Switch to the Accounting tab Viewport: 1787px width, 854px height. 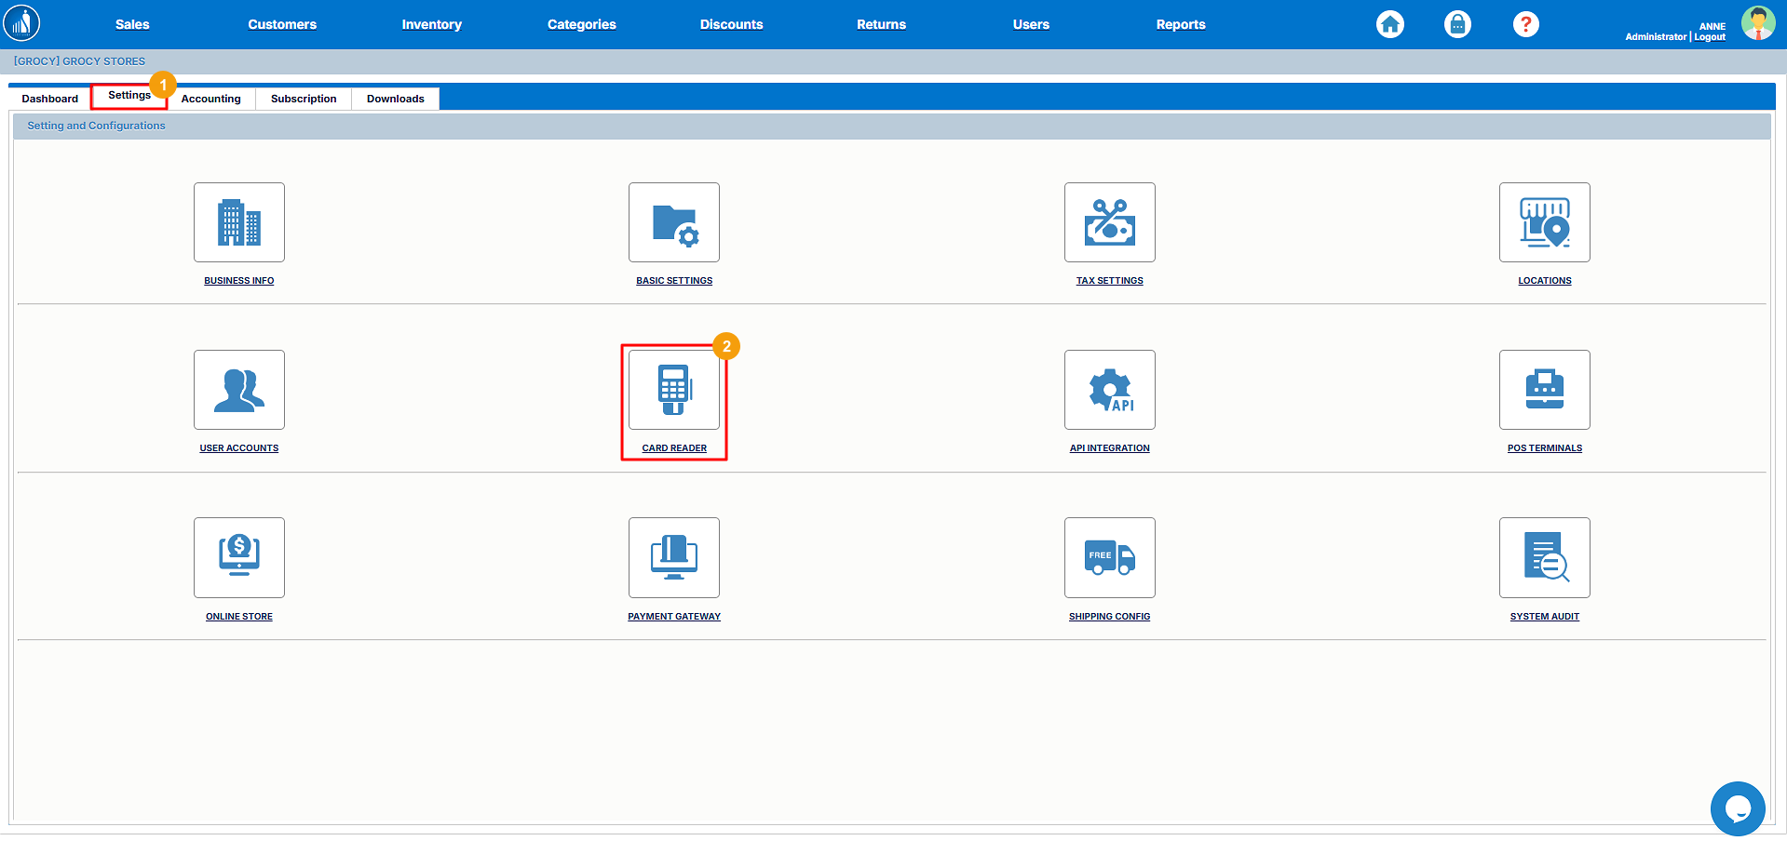pos(210,99)
